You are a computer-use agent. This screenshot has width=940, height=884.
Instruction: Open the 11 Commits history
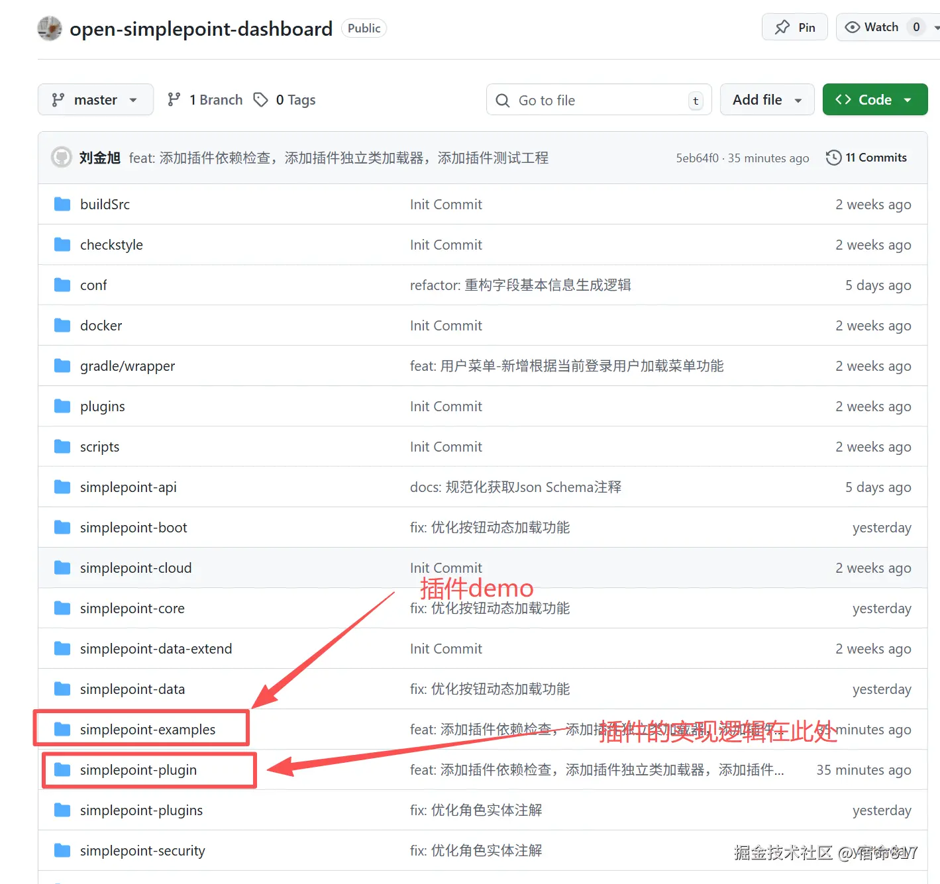(866, 158)
